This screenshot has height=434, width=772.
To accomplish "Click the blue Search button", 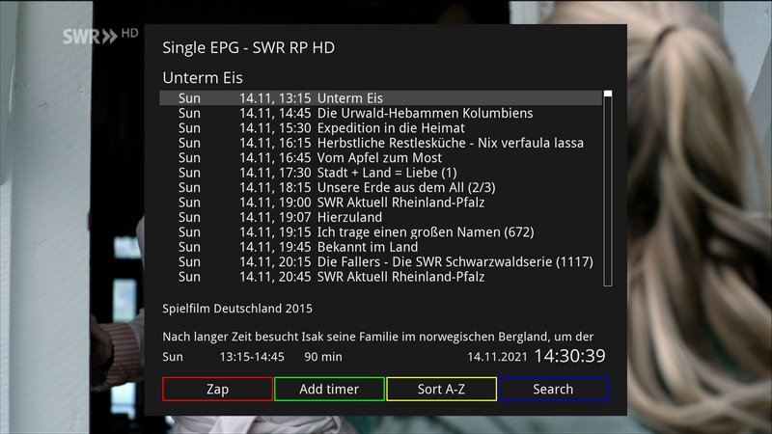I will (x=553, y=390).
